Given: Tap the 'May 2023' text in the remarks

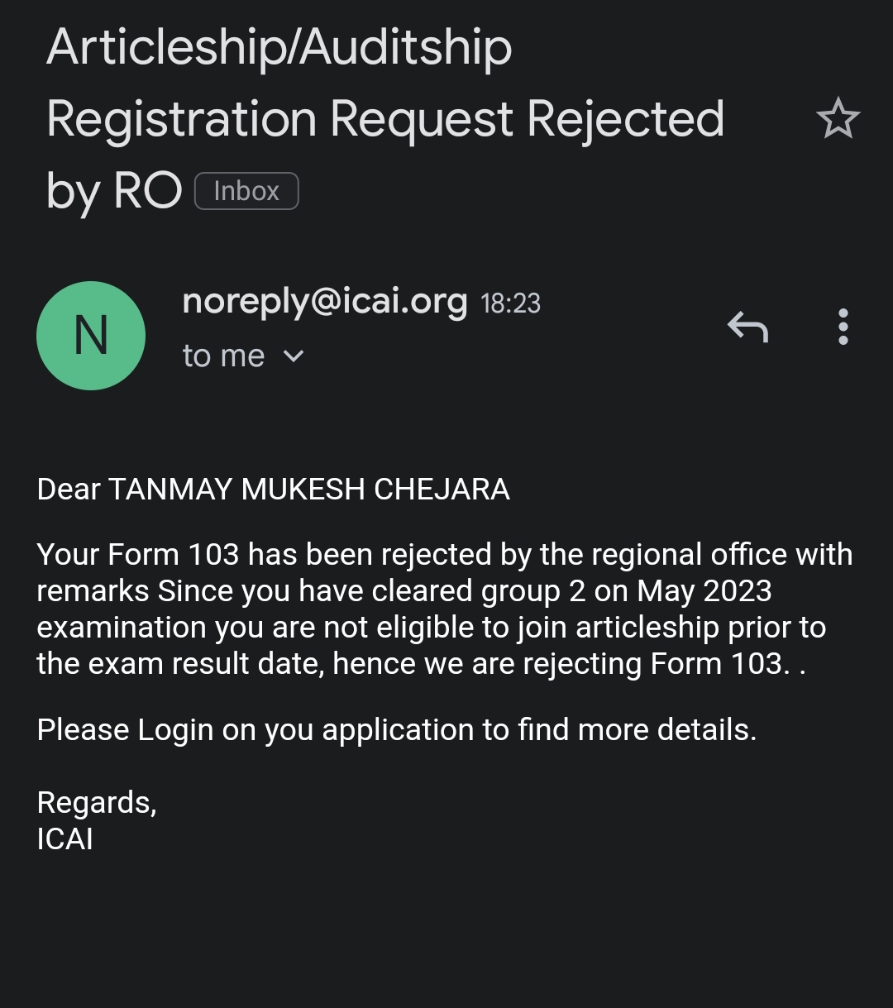Looking at the screenshot, I should 704,590.
